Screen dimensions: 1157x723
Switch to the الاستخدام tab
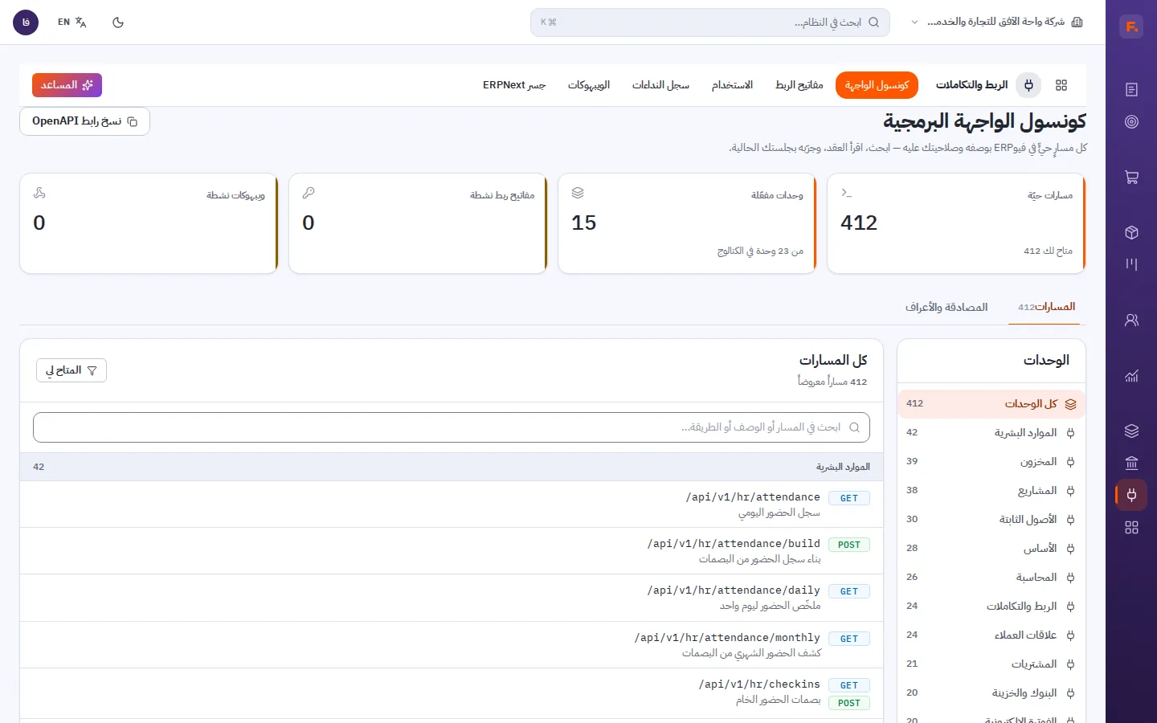click(x=732, y=85)
